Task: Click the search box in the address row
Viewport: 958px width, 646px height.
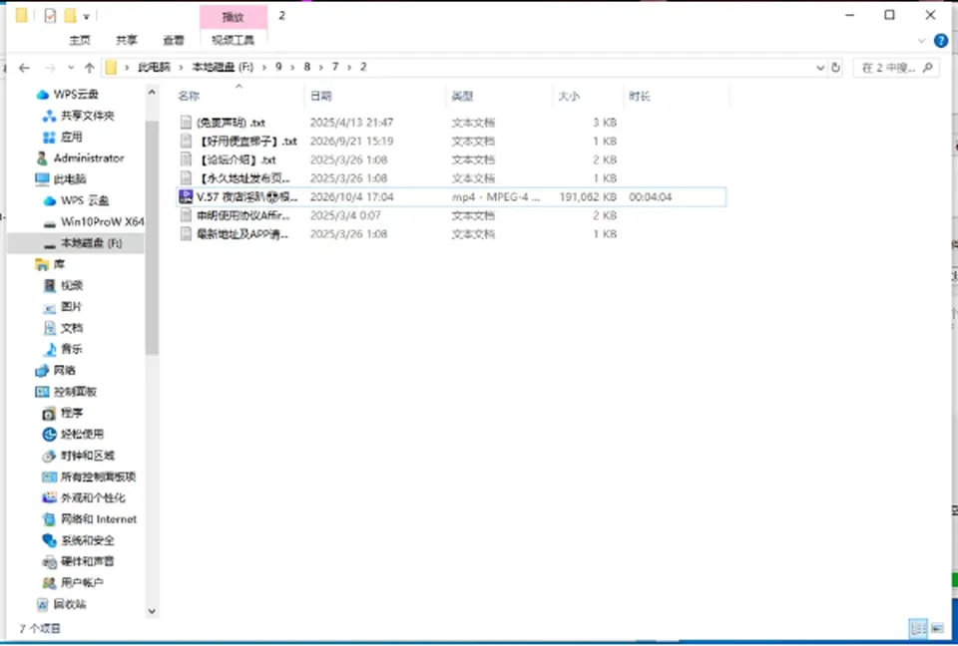Action: (896, 68)
